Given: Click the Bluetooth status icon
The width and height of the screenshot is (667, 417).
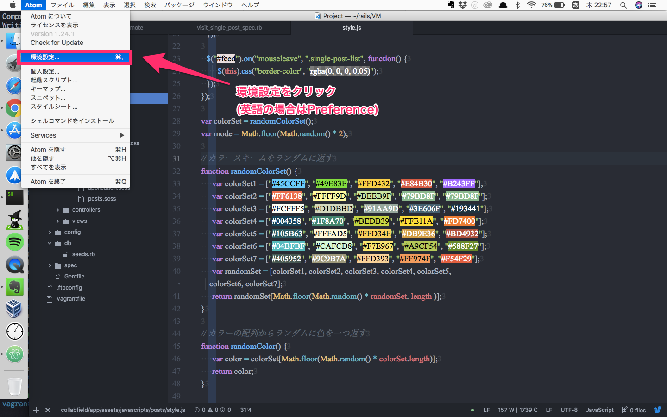Looking at the screenshot, I should (x=517, y=5).
